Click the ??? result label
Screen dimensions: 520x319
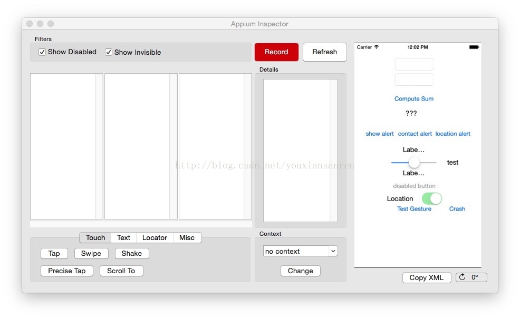coord(411,113)
